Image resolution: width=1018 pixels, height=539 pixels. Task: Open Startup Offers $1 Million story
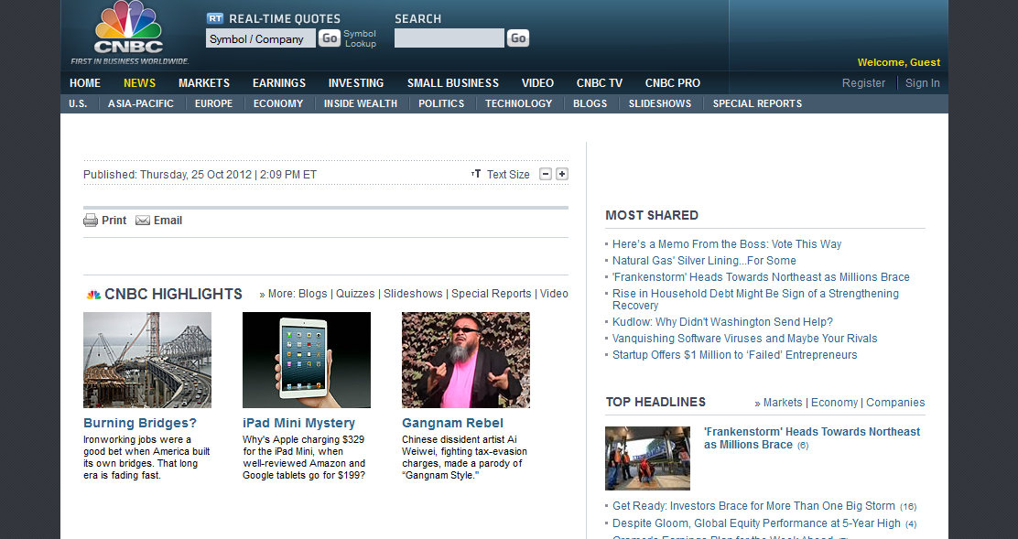click(x=734, y=355)
